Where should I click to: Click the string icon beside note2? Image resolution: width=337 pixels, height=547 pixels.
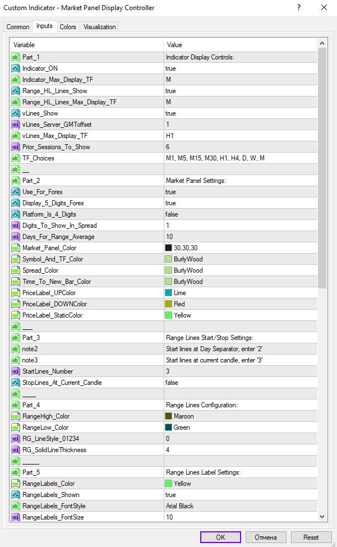[15, 349]
